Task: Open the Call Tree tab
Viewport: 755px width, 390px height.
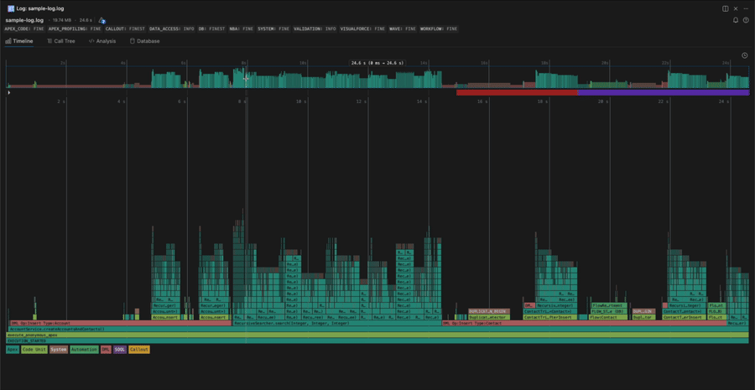Action: point(61,41)
